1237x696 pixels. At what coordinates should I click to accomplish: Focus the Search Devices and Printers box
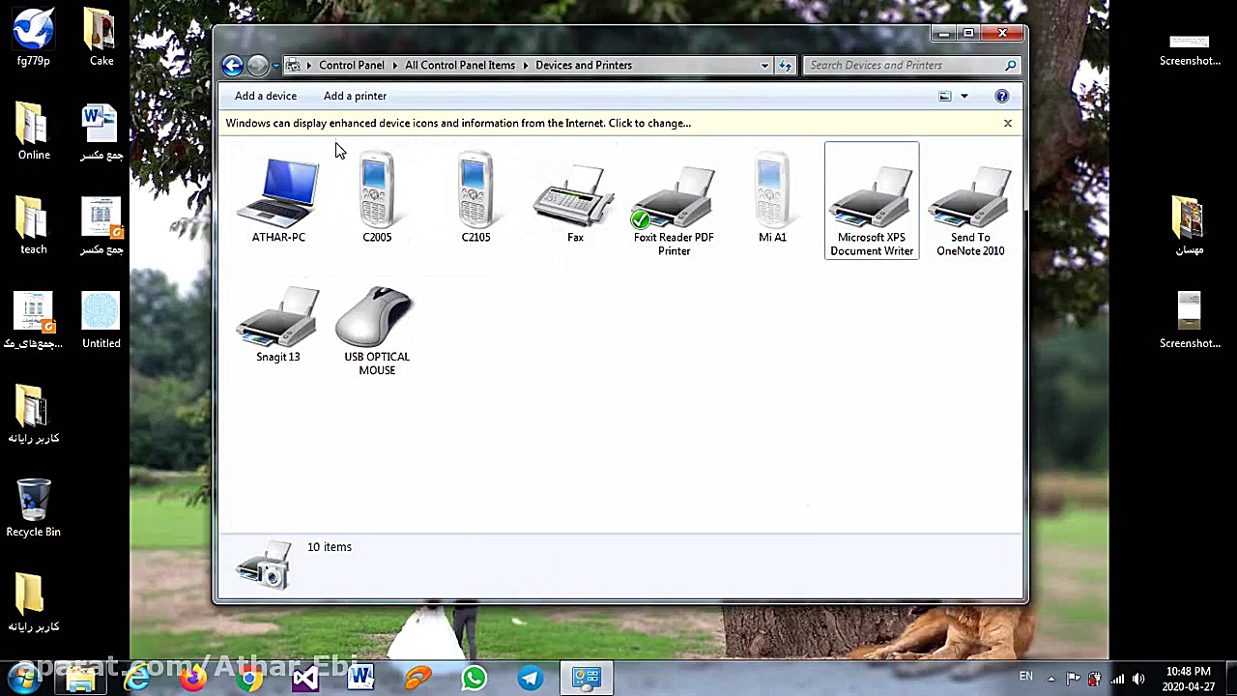[911, 66]
